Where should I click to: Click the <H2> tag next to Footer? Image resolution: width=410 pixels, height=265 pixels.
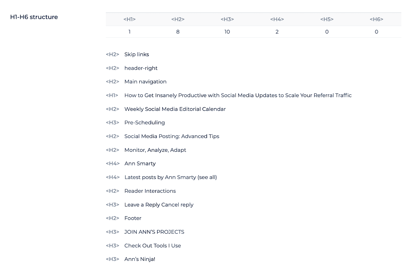pyautogui.click(x=112, y=218)
